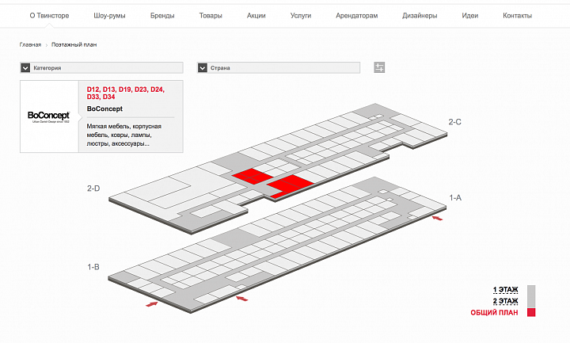
Task: Open the Категория dropdown arrow
Action: [x=25, y=67]
